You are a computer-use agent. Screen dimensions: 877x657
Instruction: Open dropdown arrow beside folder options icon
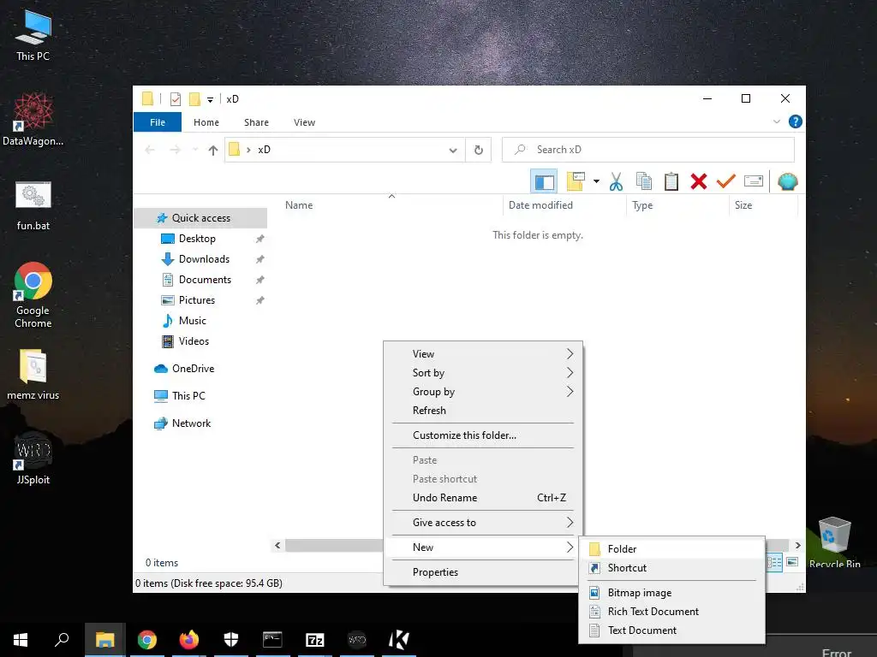[x=596, y=181]
